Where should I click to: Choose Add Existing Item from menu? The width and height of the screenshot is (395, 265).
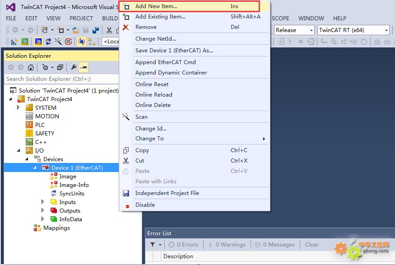195,17
